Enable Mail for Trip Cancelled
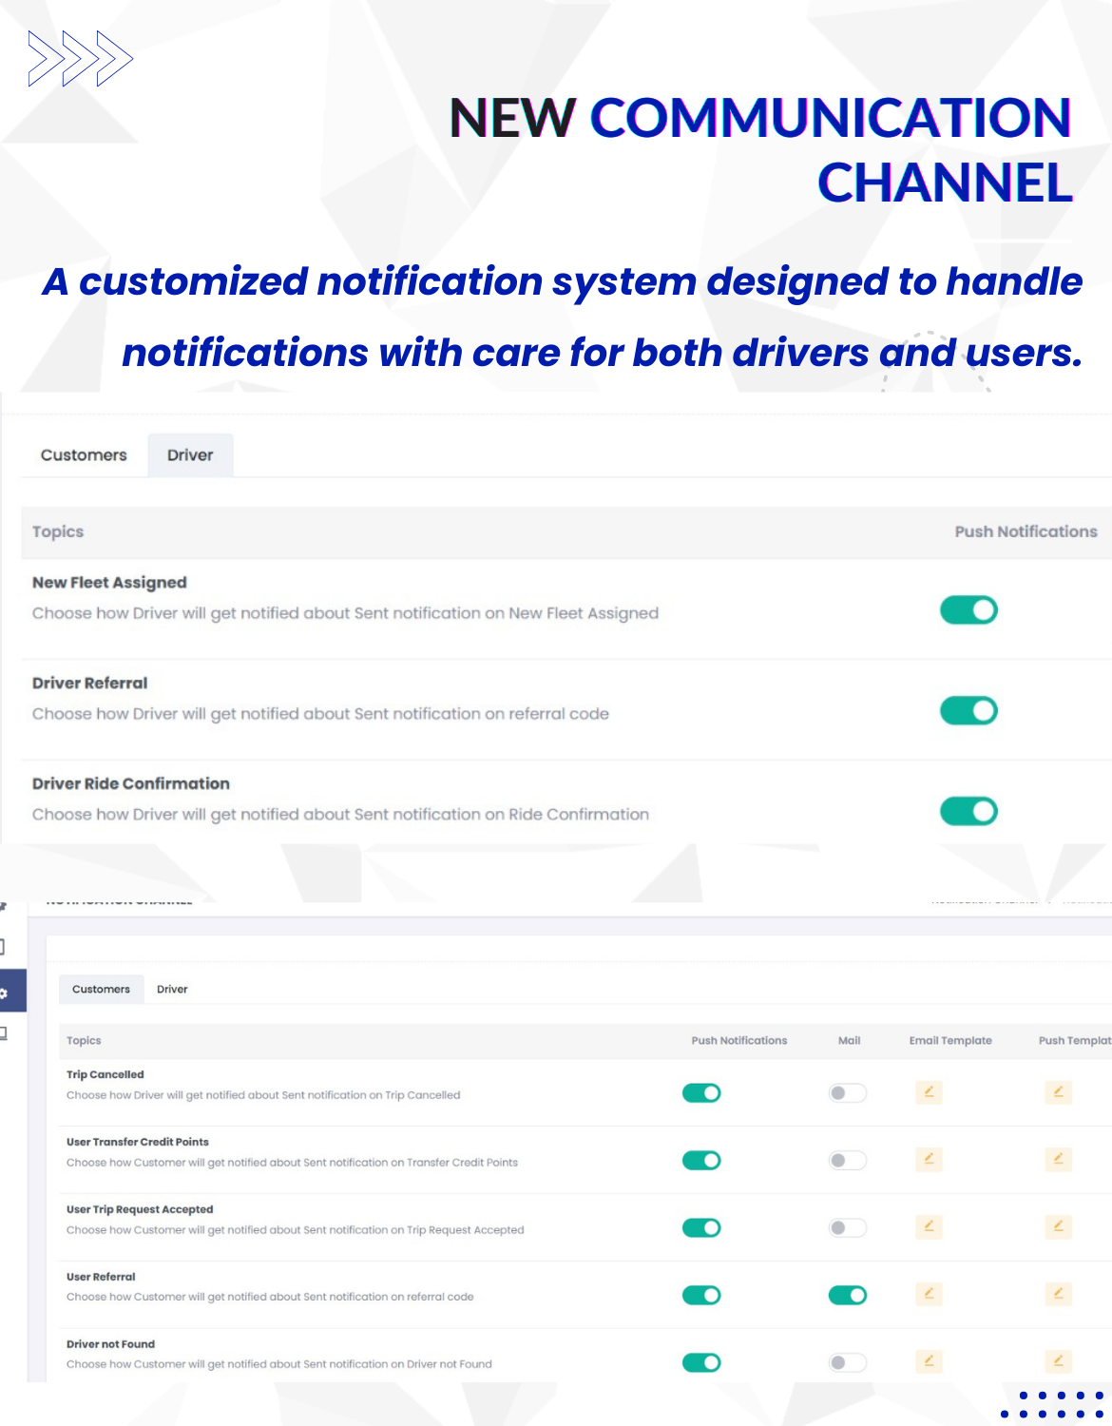The image size is (1112, 1426). pos(847,1093)
